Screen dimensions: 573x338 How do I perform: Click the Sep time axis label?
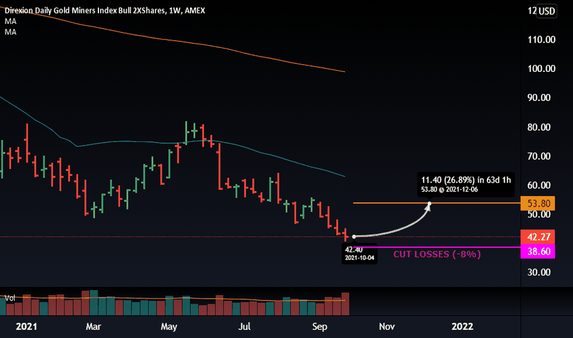(319, 326)
